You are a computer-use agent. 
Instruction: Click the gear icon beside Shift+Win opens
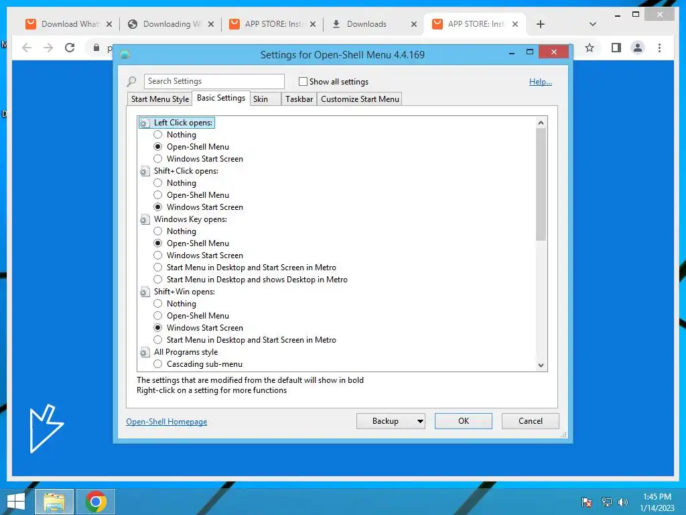click(145, 292)
